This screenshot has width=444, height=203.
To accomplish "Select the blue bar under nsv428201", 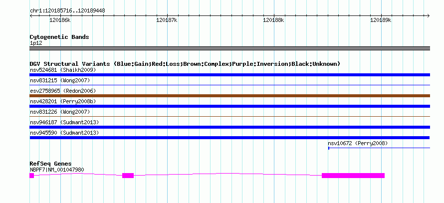I will pyautogui.click(x=229, y=106).
